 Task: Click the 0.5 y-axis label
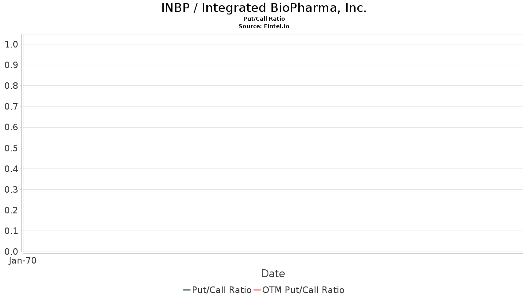pyautogui.click(x=11, y=148)
